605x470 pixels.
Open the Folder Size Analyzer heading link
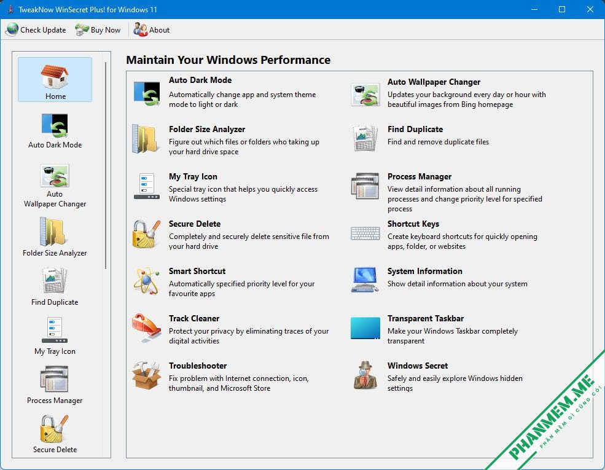tap(207, 129)
